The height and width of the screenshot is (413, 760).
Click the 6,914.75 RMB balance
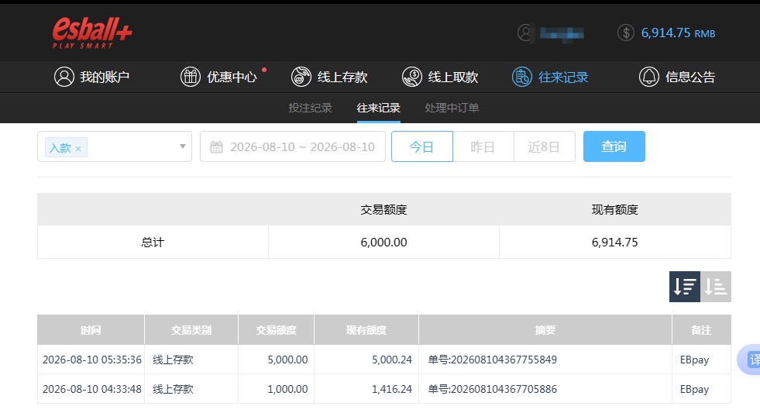[x=678, y=33]
